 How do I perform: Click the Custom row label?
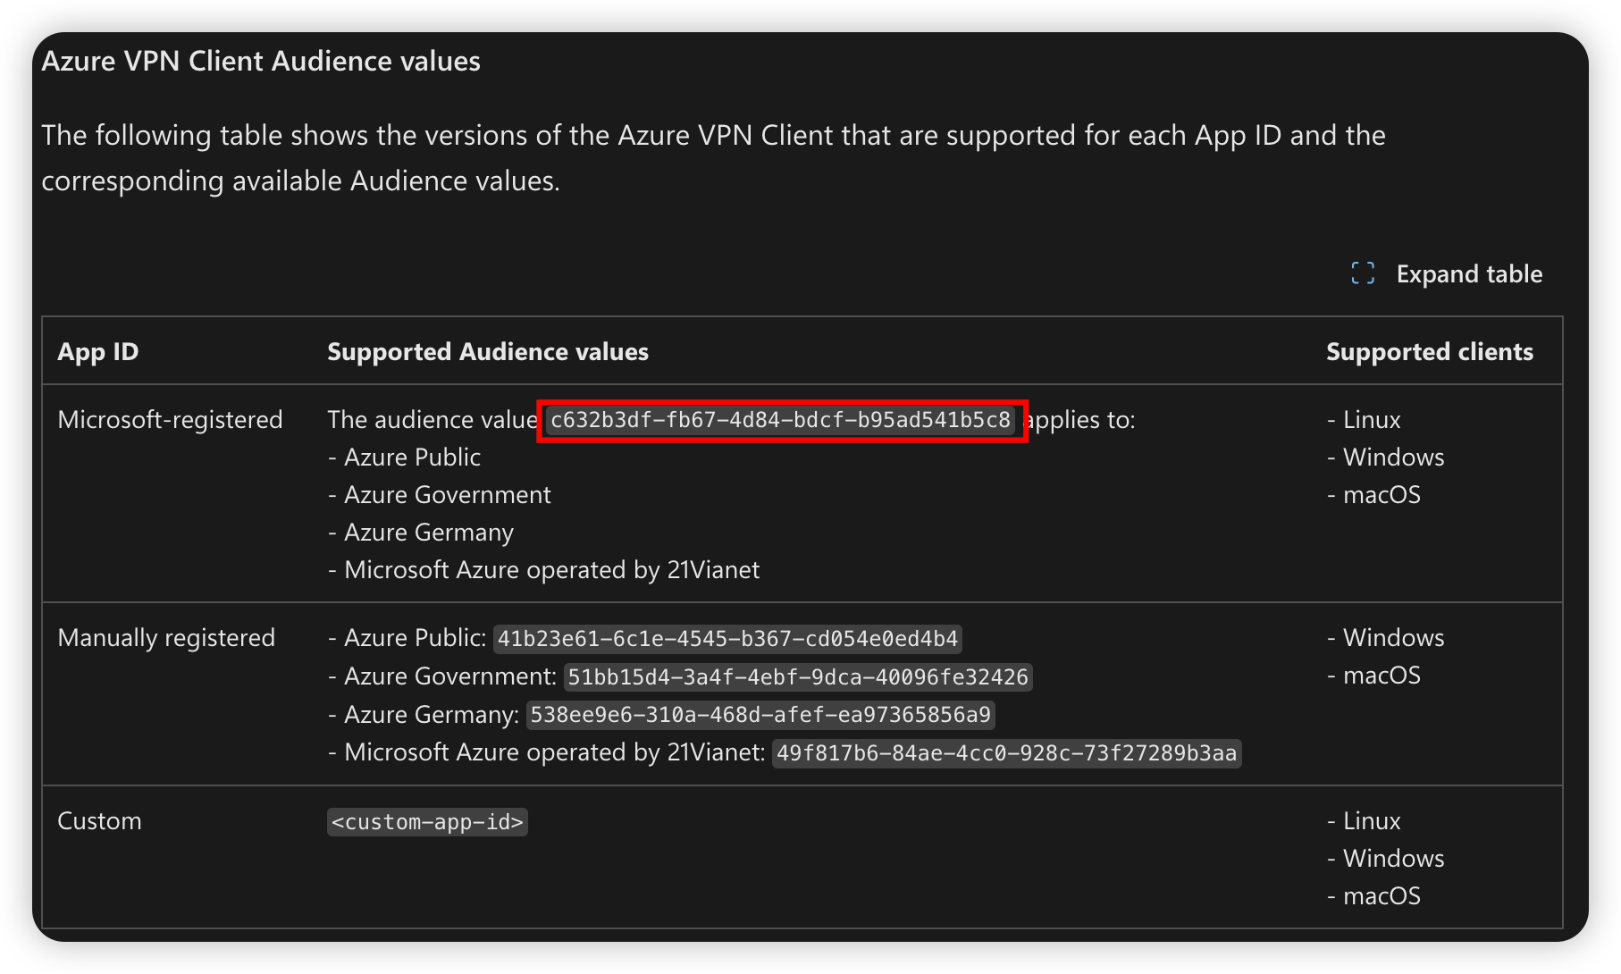pyautogui.click(x=99, y=821)
